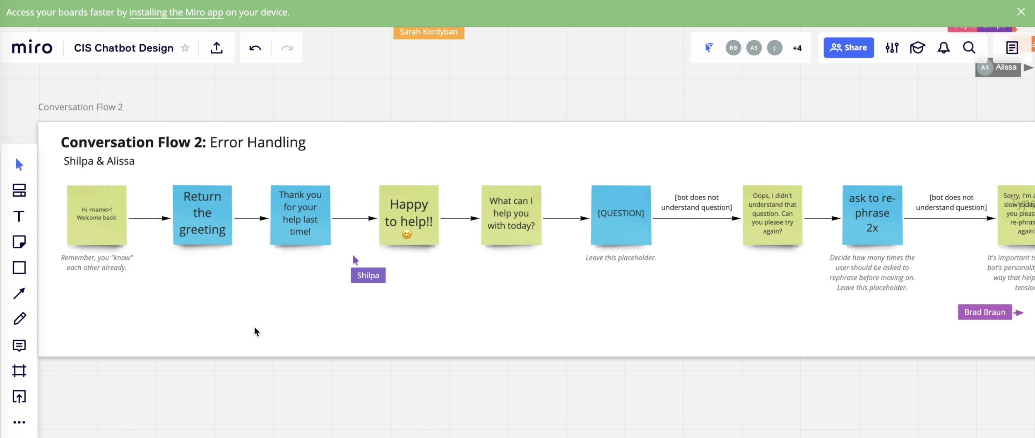Click the blue Share button

point(848,48)
